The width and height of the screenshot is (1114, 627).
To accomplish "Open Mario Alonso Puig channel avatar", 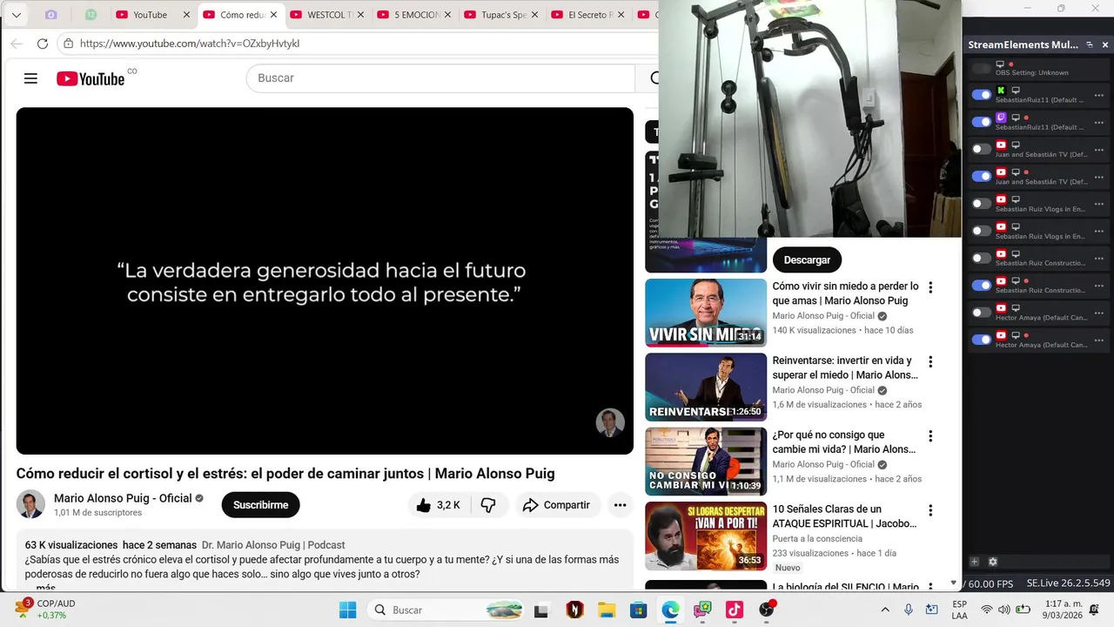I will [x=30, y=504].
